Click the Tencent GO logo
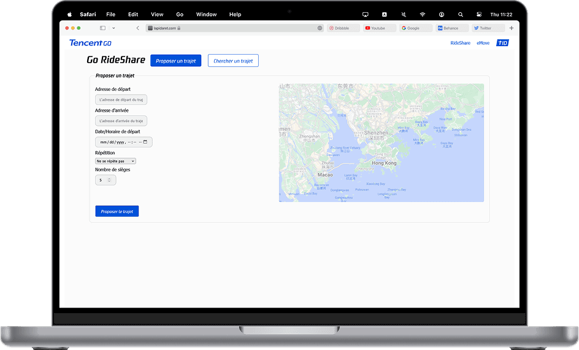The width and height of the screenshot is (579, 350). pos(90,43)
